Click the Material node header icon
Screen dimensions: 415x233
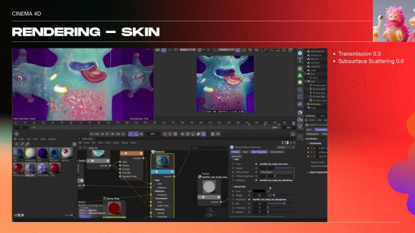[x=153, y=151]
